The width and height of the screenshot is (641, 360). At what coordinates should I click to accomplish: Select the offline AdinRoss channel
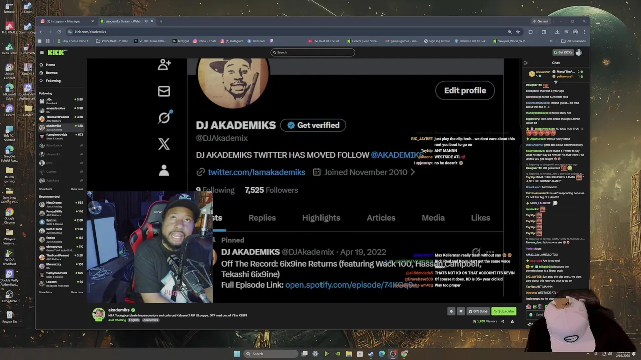coord(61,180)
